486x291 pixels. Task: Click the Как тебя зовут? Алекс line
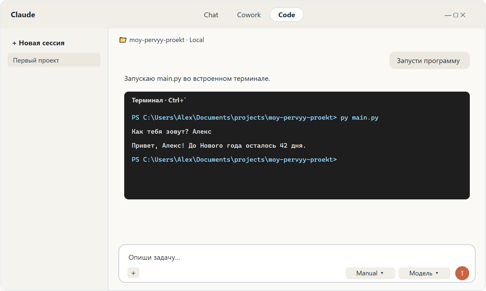tap(171, 132)
